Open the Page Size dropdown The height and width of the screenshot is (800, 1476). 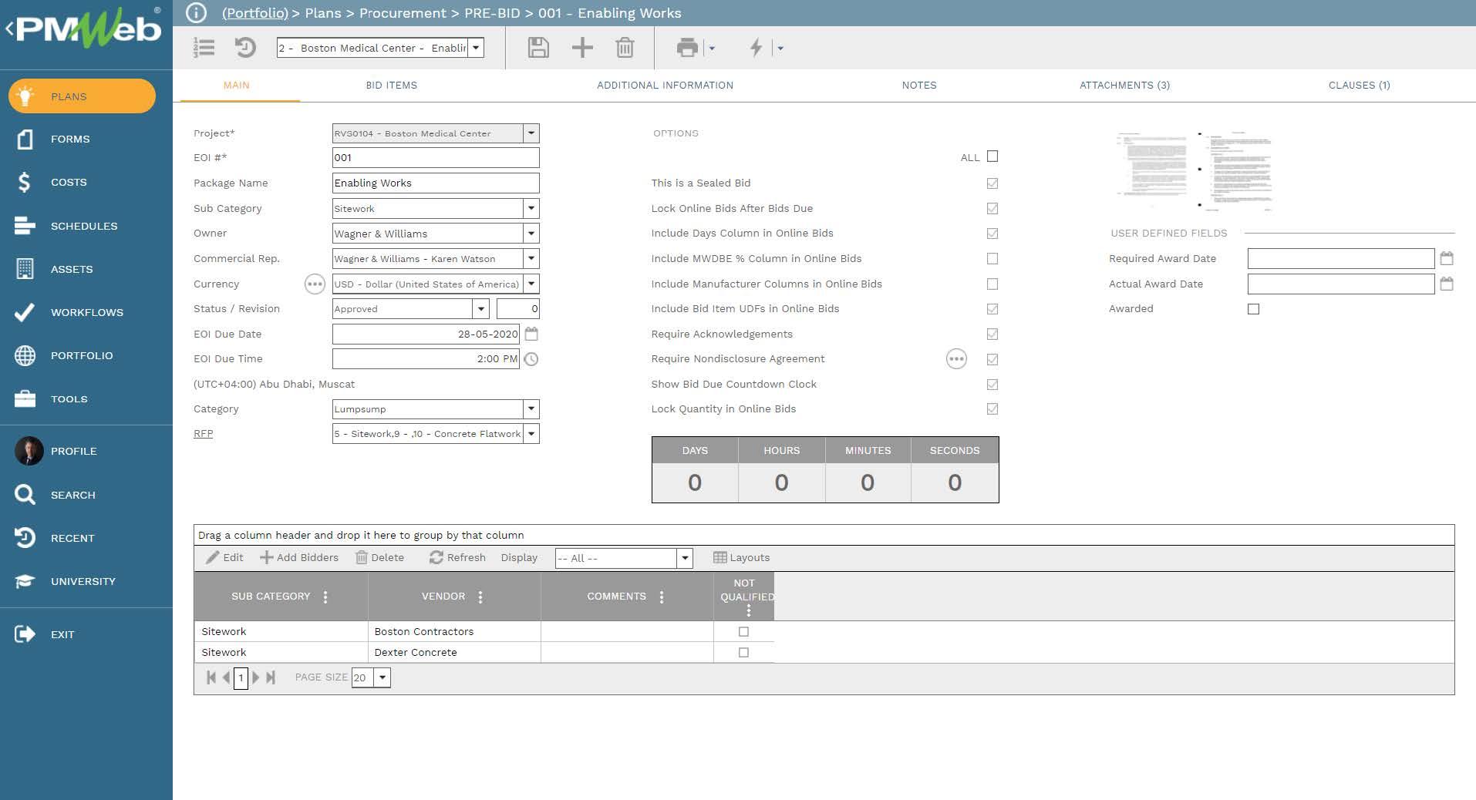382,677
